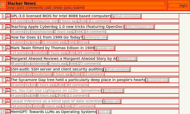The image size is (190, 114).
Task: Open the Hacker News home link
Action: coord(22,3)
